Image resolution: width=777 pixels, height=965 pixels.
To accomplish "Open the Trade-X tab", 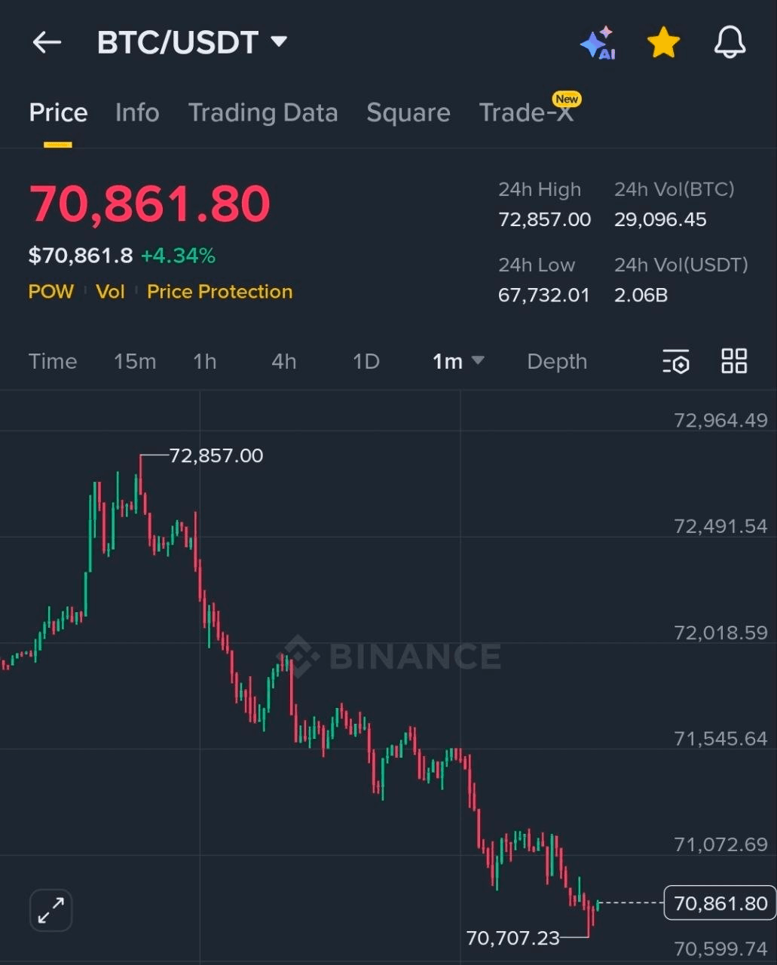I will (526, 113).
